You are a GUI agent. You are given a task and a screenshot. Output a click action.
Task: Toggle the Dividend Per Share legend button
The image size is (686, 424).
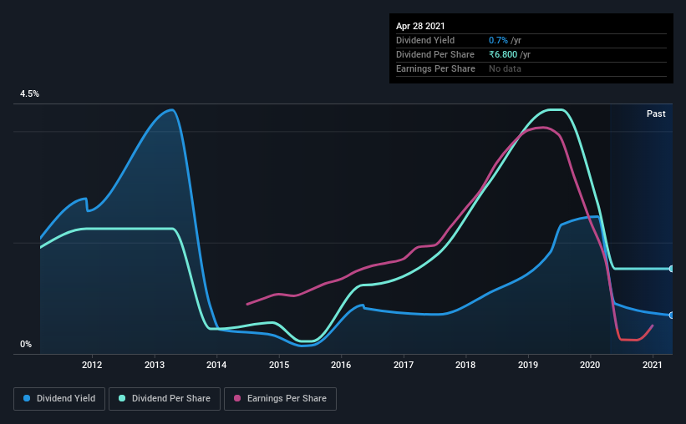pos(165,399)
